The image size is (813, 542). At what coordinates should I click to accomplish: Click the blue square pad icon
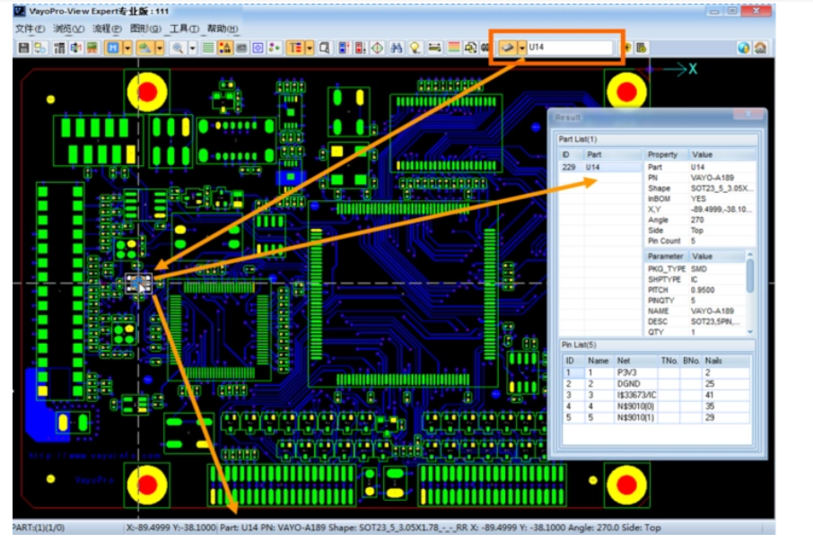258,48
